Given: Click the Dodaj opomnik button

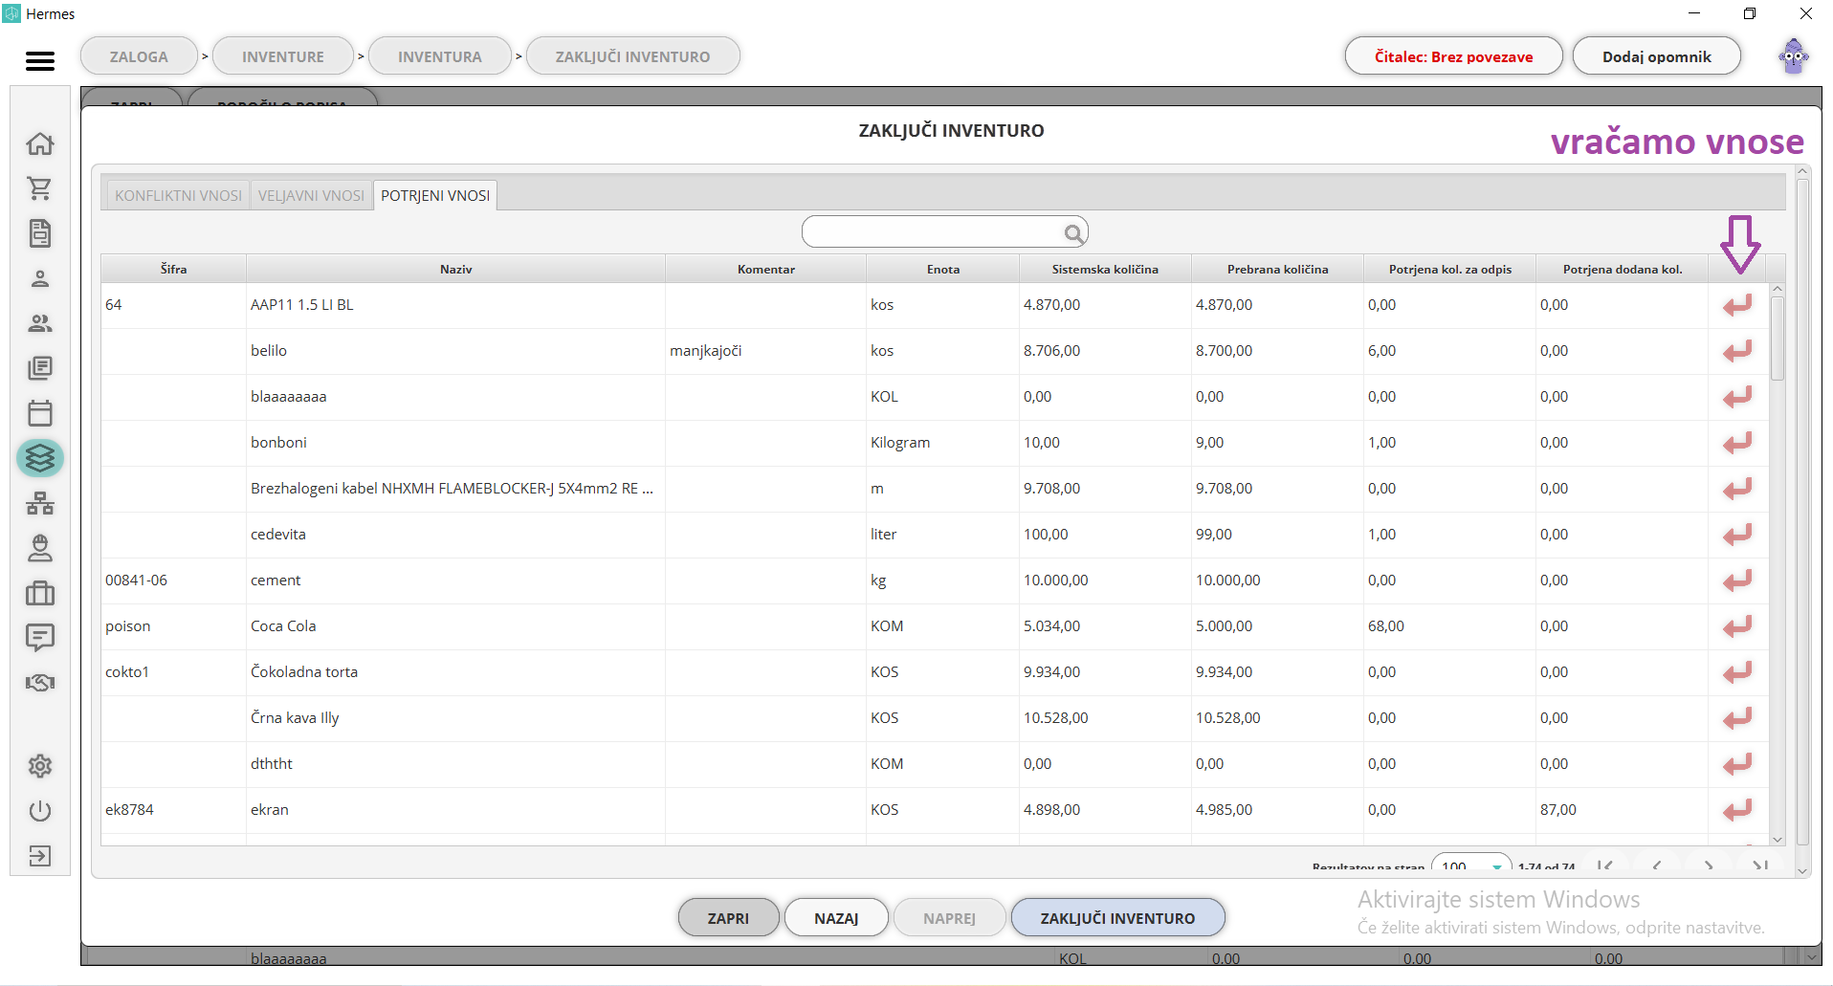Looking at the screenshot, I should point(1656,56).
